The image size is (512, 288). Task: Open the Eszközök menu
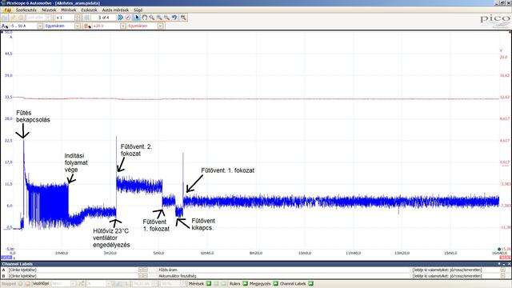pos(89,10)
